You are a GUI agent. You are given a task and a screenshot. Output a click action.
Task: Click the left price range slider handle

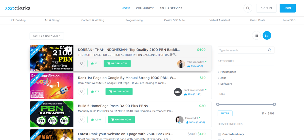coord(218,104)
